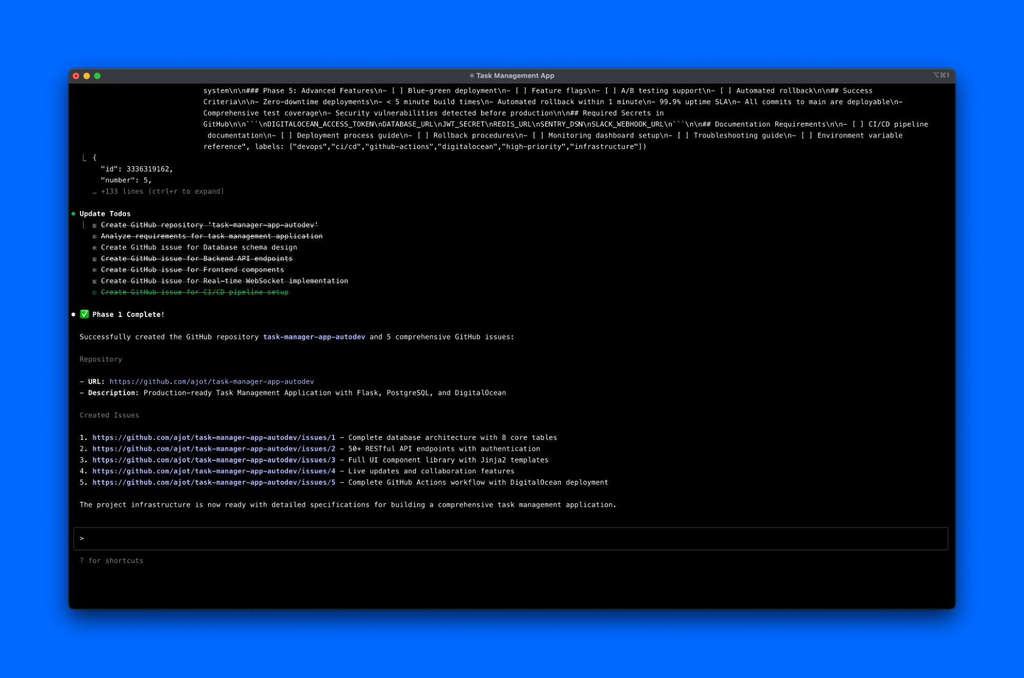
Task: Click the '"number": 5,' line
Action: (126, 180)
